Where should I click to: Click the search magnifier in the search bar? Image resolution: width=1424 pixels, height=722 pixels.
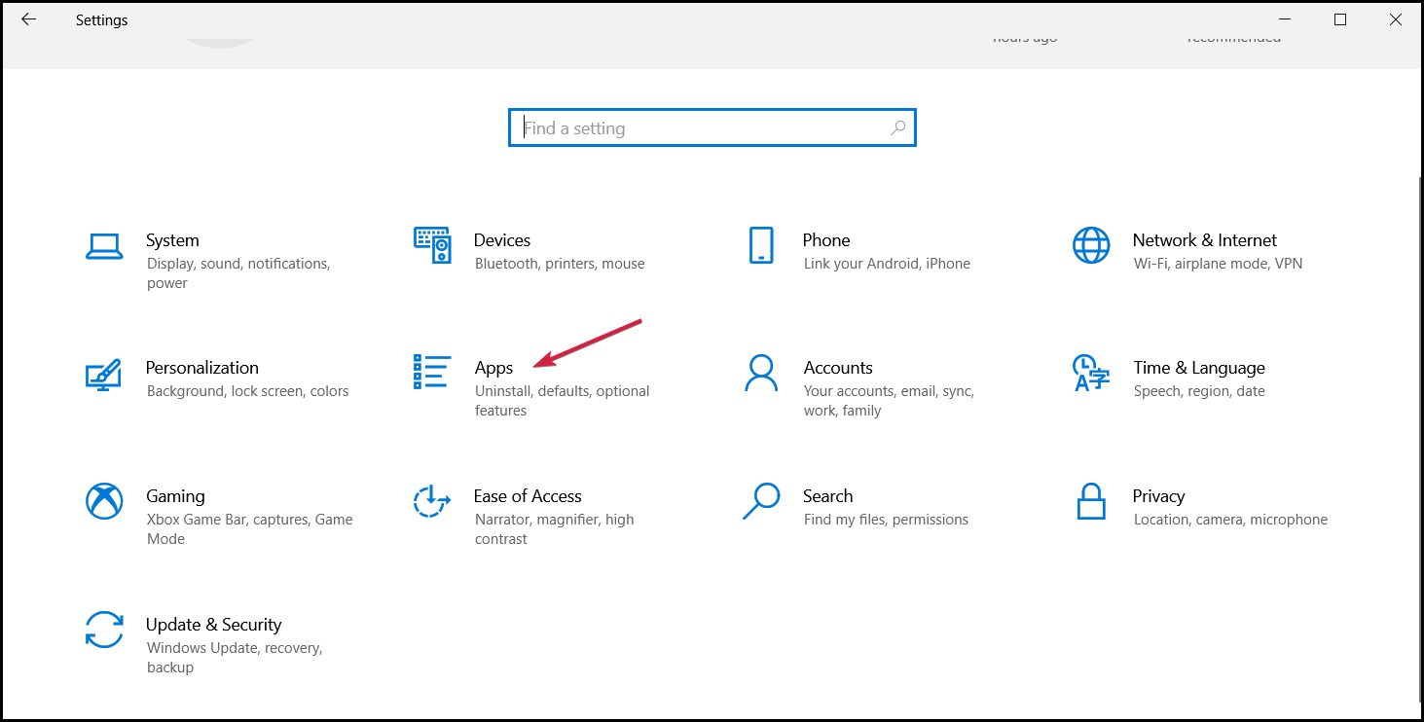pyautogui.click(x=897, y=127)
